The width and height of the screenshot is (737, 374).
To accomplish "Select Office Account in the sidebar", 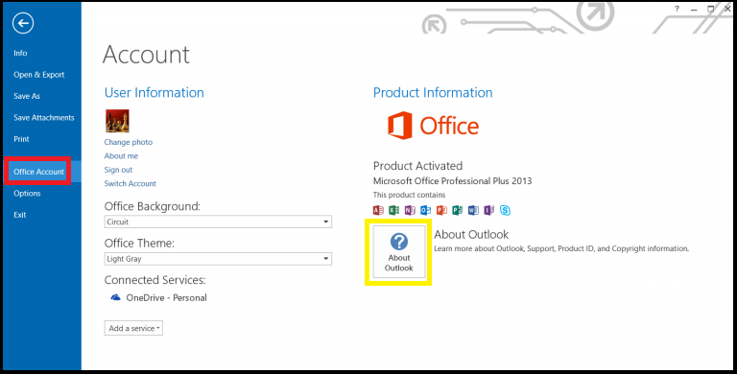I will point(38,172).
